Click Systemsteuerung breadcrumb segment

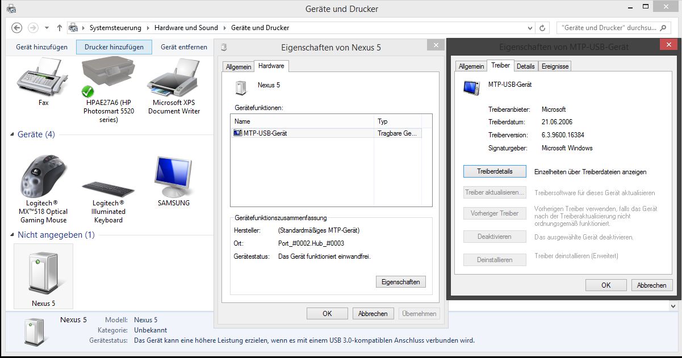click(x=116, y=27)
